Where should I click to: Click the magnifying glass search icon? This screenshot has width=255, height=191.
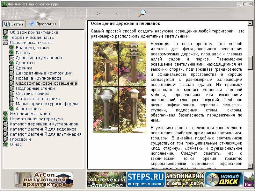pyautogui.click(x=142, y=13)
